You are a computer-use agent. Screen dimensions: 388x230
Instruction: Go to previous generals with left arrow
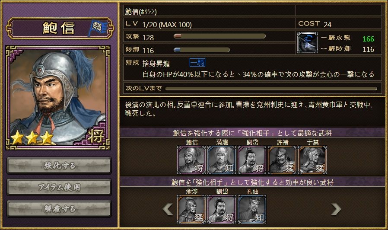[168, 209]
